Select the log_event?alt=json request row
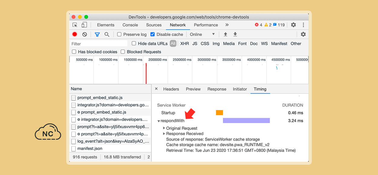378x175 pixels. click(110, 141)
